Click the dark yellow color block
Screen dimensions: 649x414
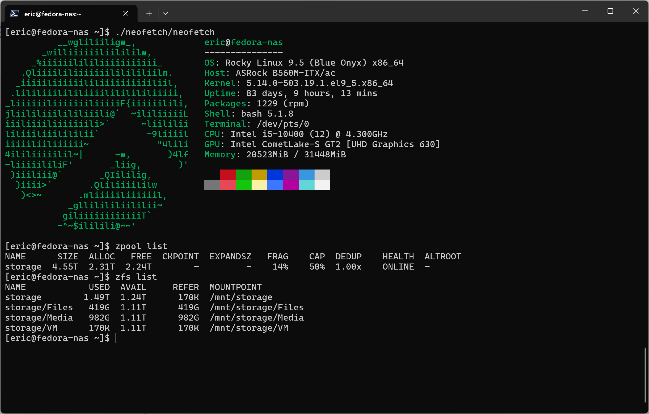pyautogui.click(x=259, y=174)
